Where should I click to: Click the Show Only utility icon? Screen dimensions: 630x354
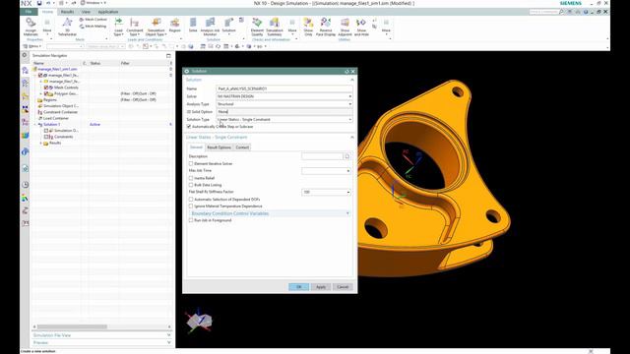308,27
